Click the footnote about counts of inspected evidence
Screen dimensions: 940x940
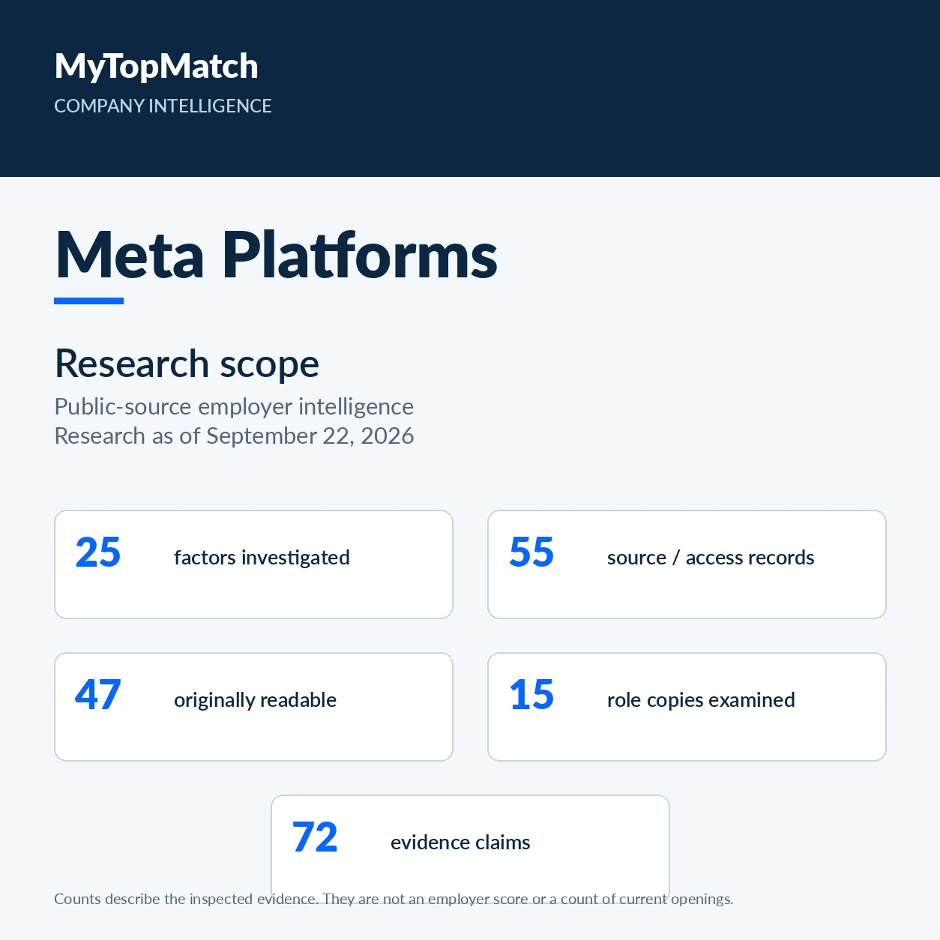click(x=394, y=899)
